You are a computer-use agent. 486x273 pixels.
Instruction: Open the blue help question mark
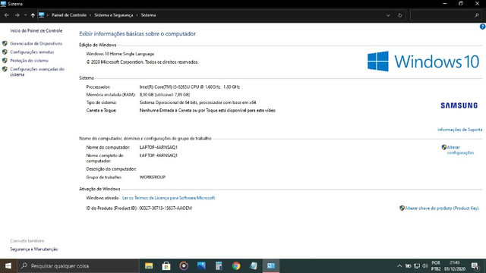coord(483,27)
